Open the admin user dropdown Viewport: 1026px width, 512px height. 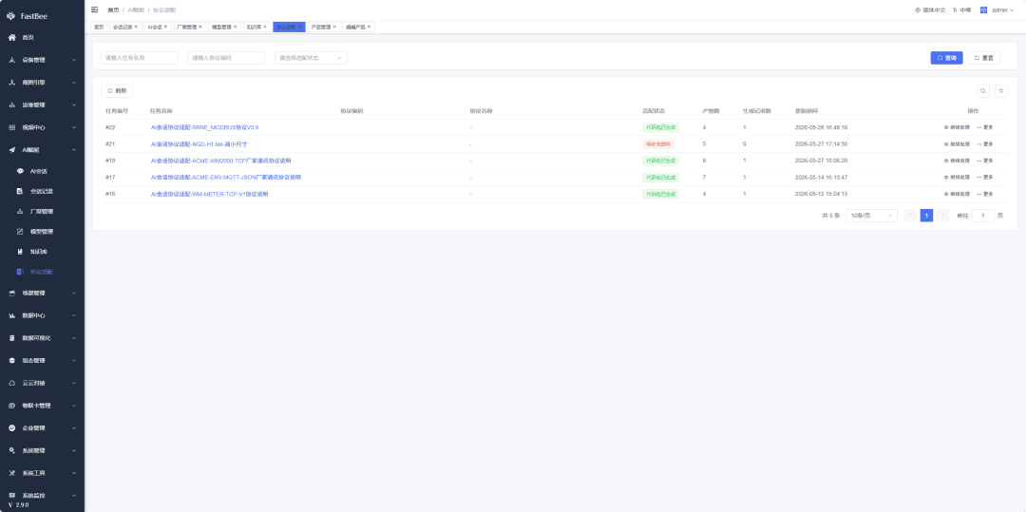pos(997,9)
